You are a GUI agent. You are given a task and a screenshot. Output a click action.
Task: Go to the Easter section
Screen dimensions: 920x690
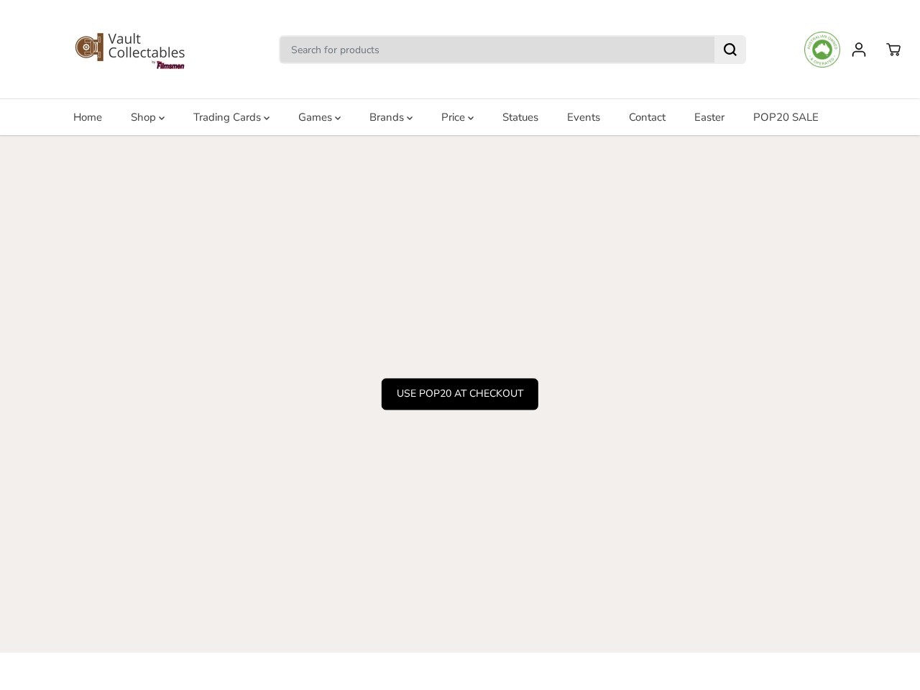(x=709, y=117)
